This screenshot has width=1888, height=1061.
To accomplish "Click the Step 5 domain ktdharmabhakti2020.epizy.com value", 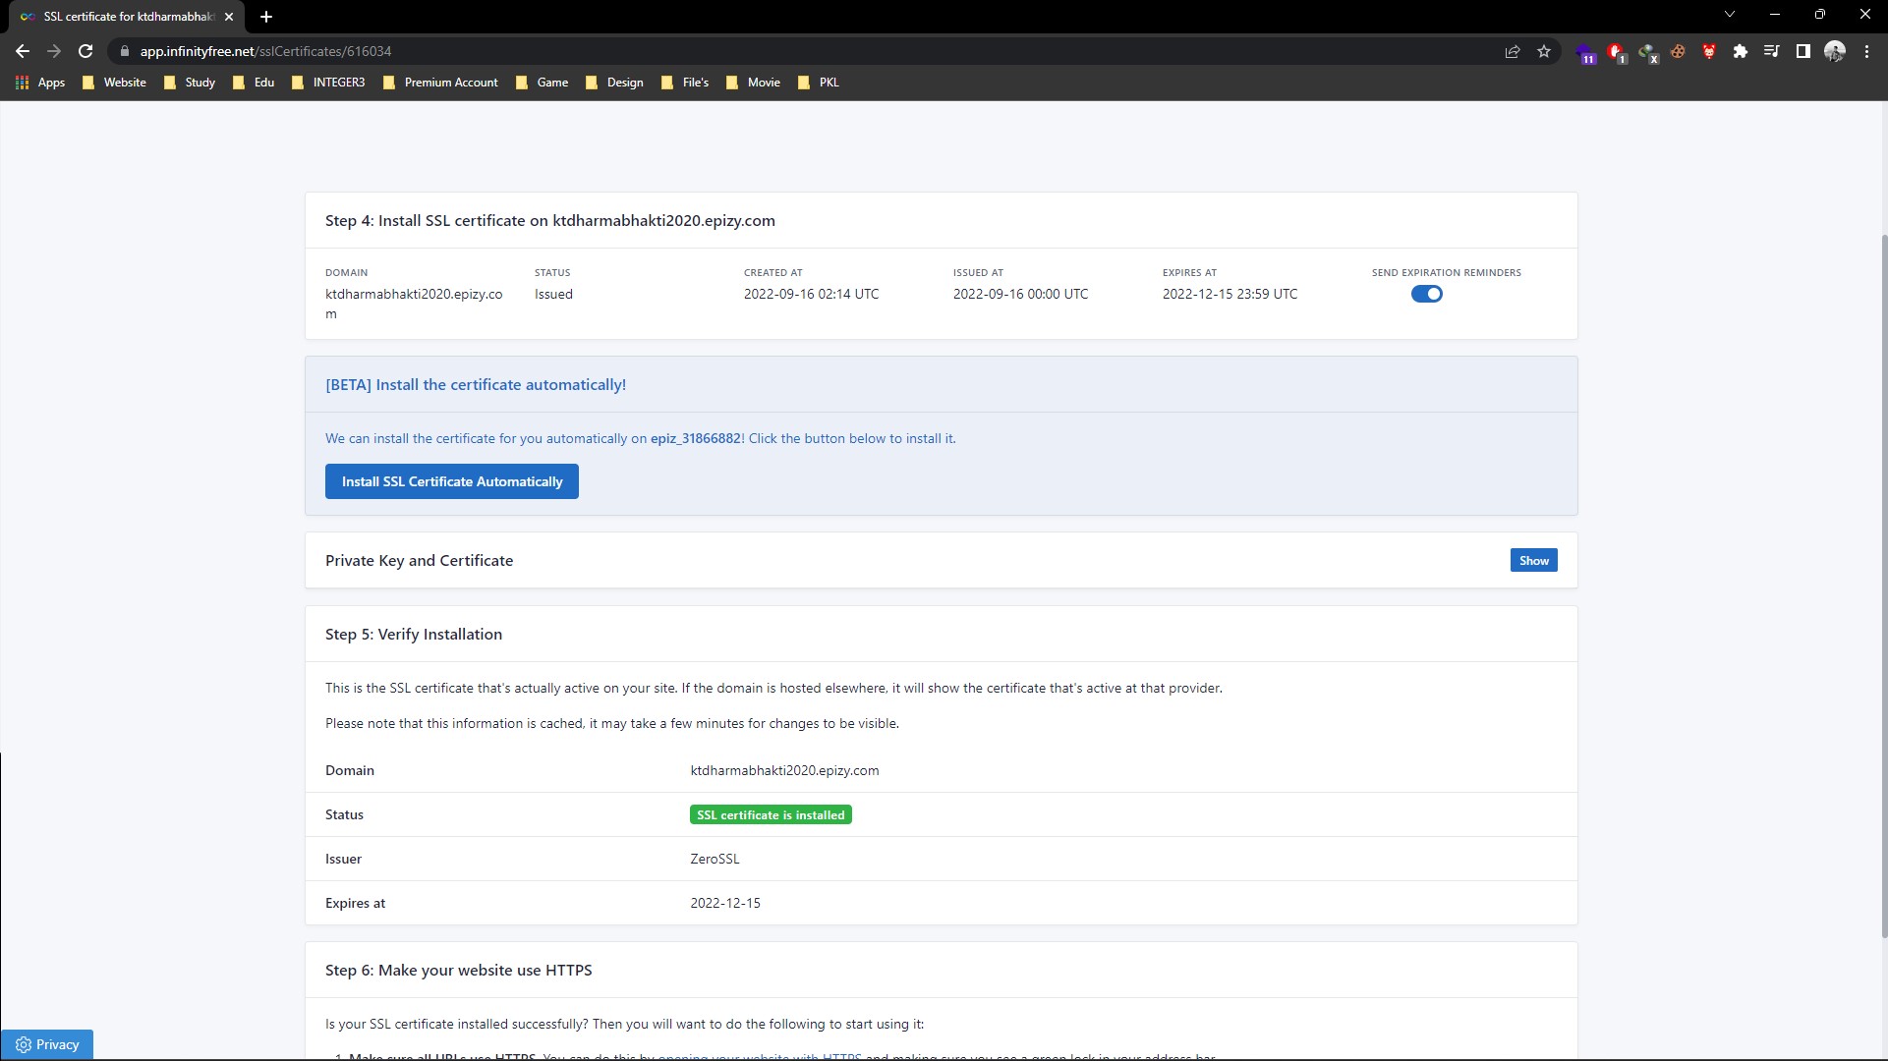I will pyautogui.click(x=784, y=770).
